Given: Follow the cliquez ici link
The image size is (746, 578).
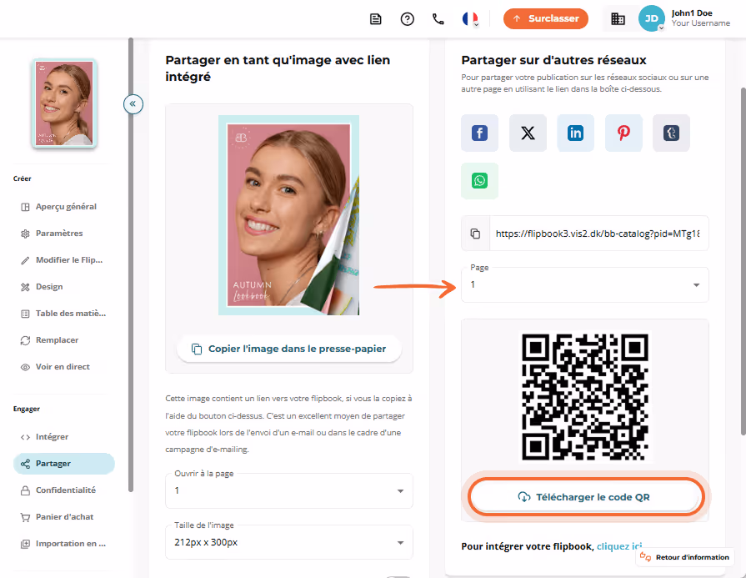Looking at the screenshot, I should click(619, 546).
